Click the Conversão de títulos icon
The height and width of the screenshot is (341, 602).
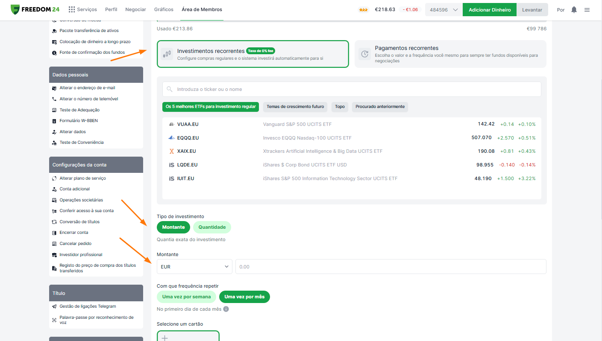pos(54,222)
